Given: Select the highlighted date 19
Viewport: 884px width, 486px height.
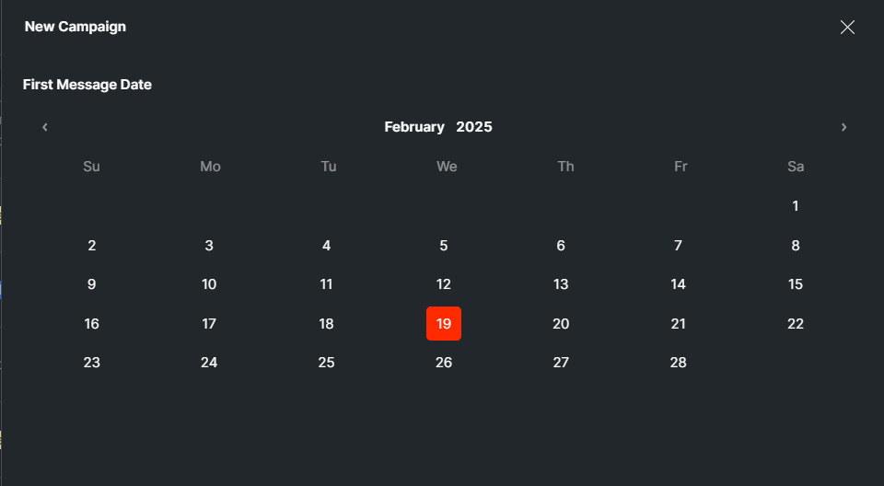Looking at the screenshot, I should pos(444,324).
